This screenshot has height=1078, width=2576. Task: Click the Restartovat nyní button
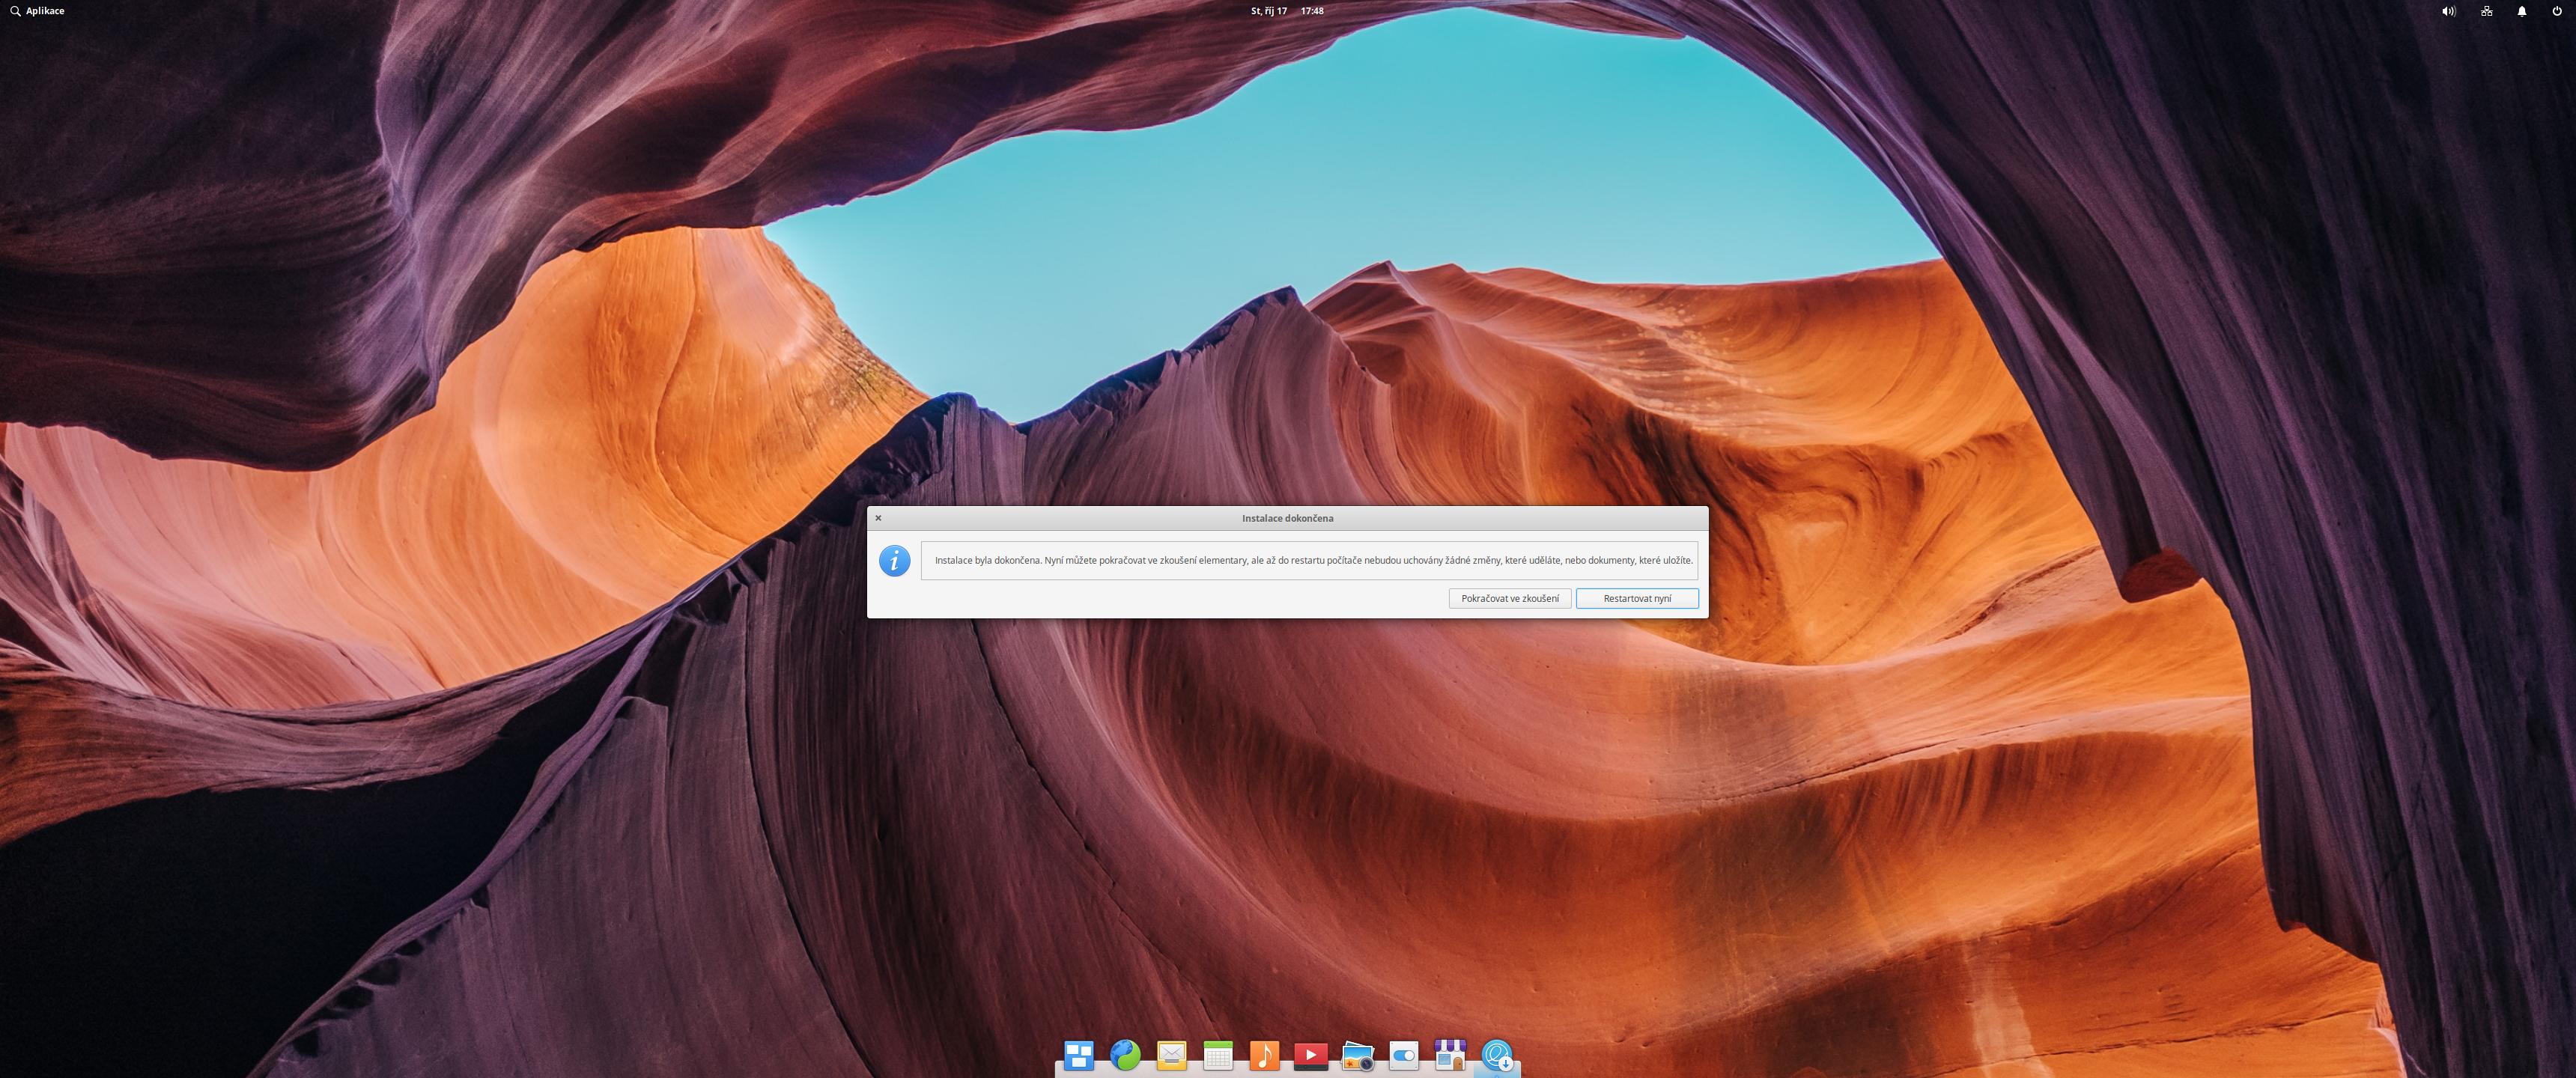[x=1637, y=598]
